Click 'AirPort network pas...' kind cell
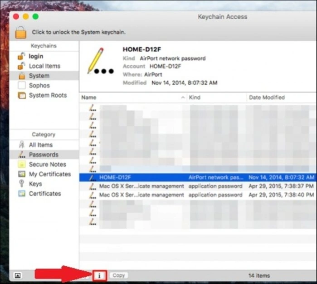 coord(216,177)
